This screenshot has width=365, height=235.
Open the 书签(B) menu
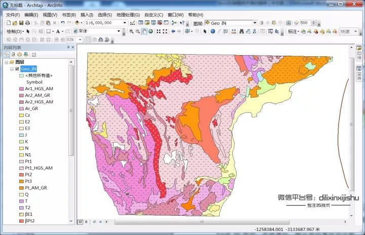(x=68, y=15)
